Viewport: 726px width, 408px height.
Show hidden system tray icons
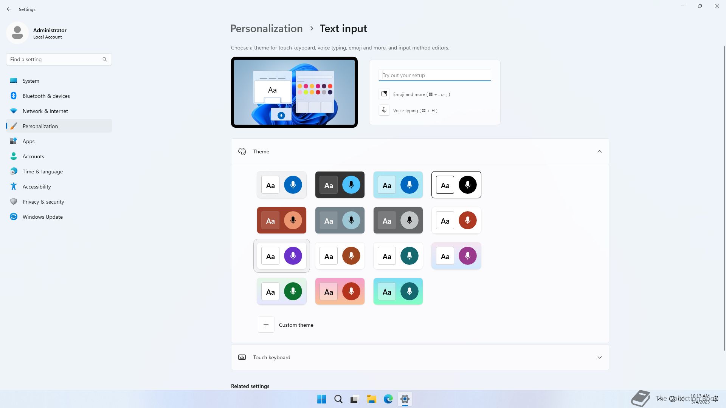[660, 399]
